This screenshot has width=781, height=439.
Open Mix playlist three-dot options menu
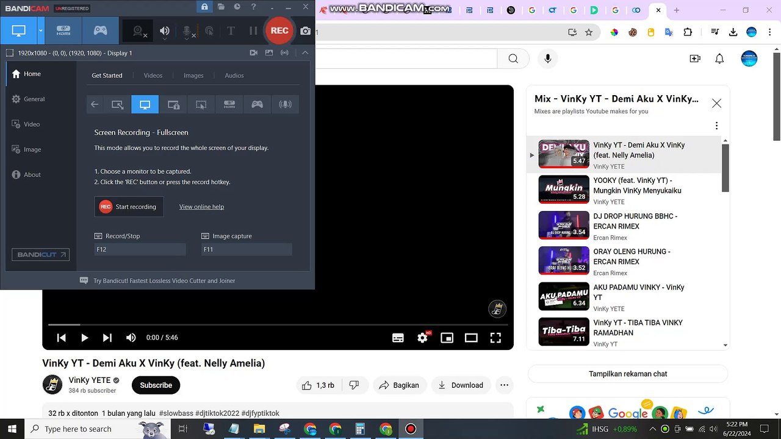point(716,126)
